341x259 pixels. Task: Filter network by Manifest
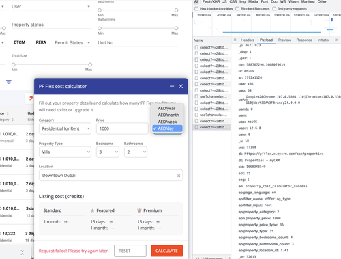click(x=308, y=1)
